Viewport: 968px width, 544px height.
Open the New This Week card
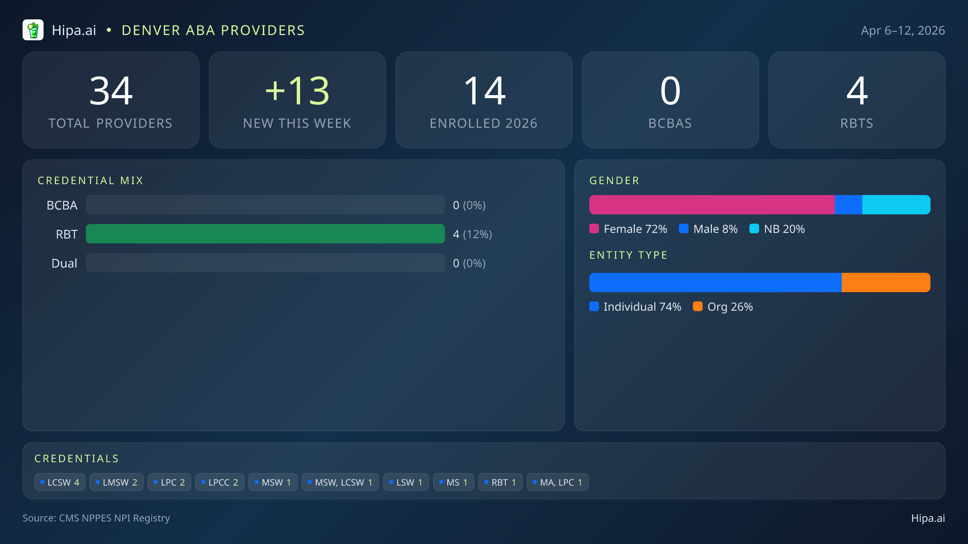click(x=297, y=100)
